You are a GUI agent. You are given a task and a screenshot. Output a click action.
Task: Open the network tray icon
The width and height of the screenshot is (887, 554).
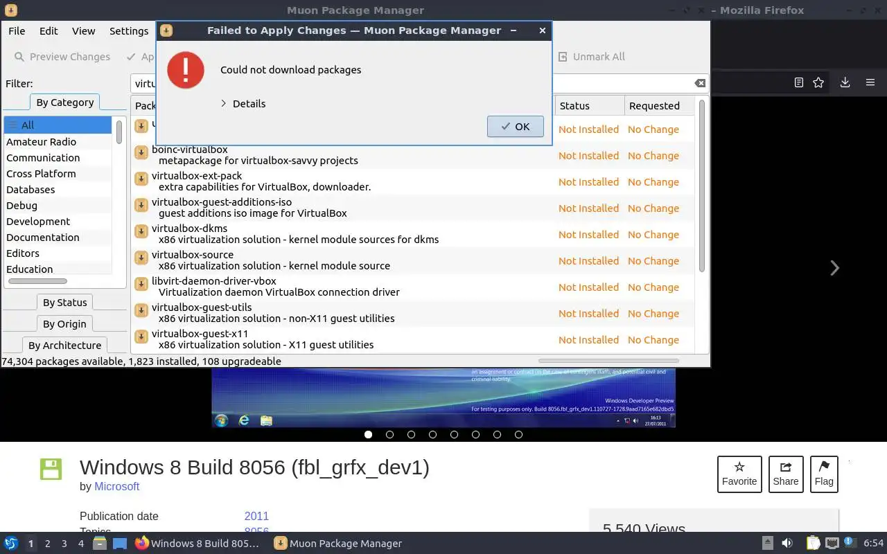832,544
